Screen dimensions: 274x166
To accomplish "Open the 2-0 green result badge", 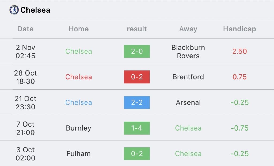I will [137, 51].
